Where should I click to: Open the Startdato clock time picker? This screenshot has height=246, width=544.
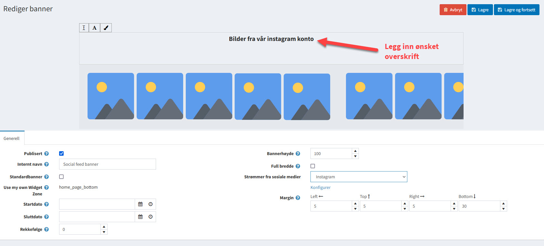point(151,204)
